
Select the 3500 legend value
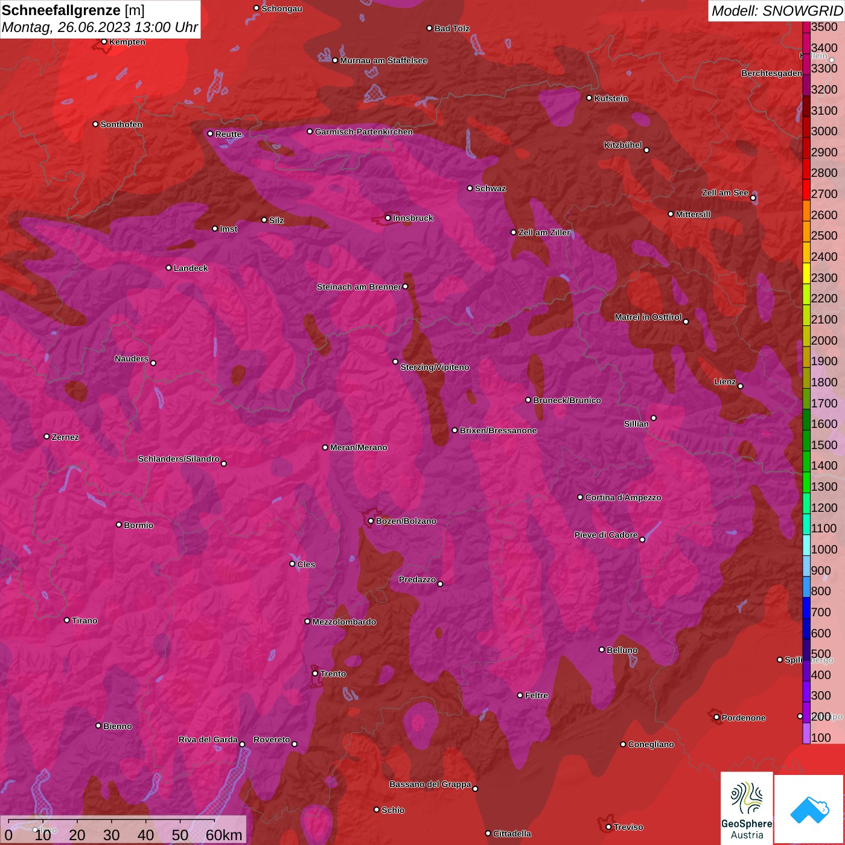pyautogui.click(x=824, y=27)
